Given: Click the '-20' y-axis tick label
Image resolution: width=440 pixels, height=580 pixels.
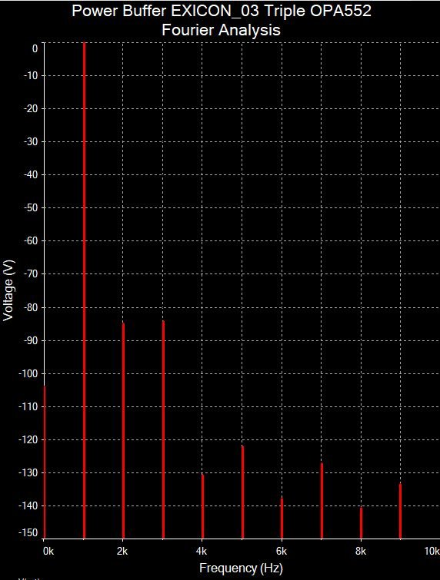Looking at the screenshot, I should click(30, 109).
